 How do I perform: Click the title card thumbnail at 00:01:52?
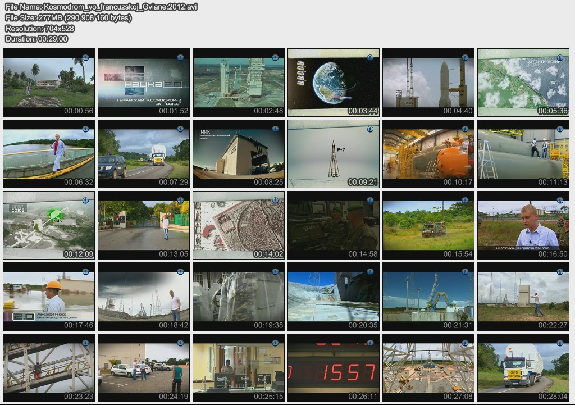pos(143,82)
